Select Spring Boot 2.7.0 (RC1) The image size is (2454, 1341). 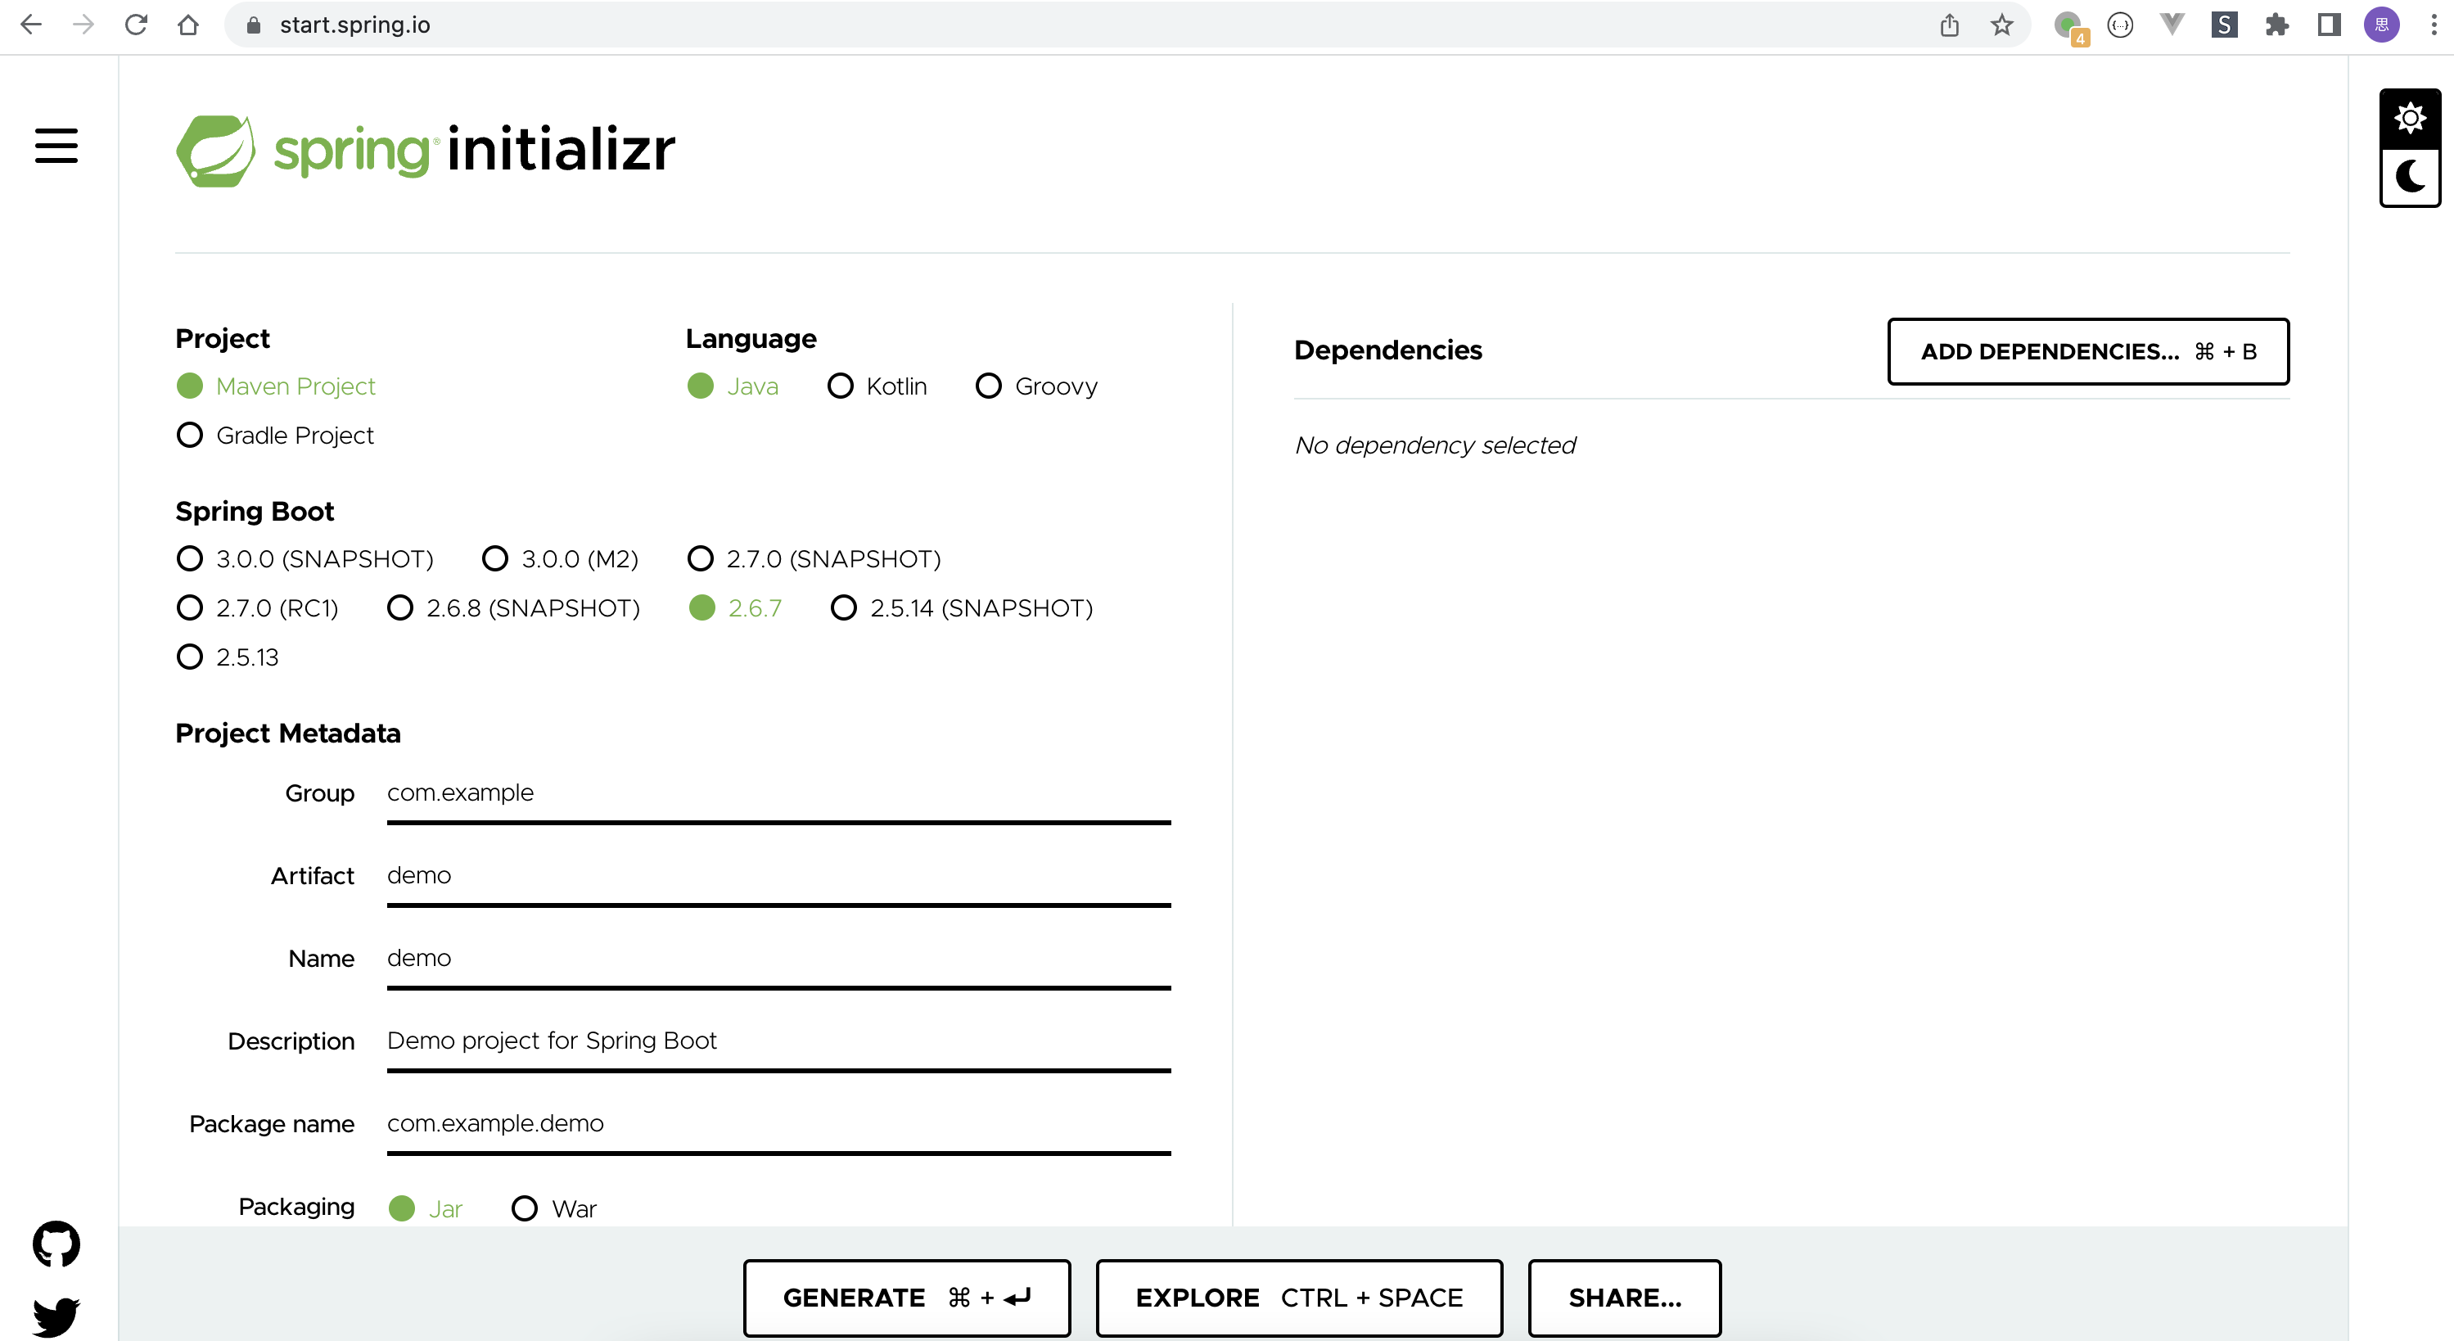(257, 608)
